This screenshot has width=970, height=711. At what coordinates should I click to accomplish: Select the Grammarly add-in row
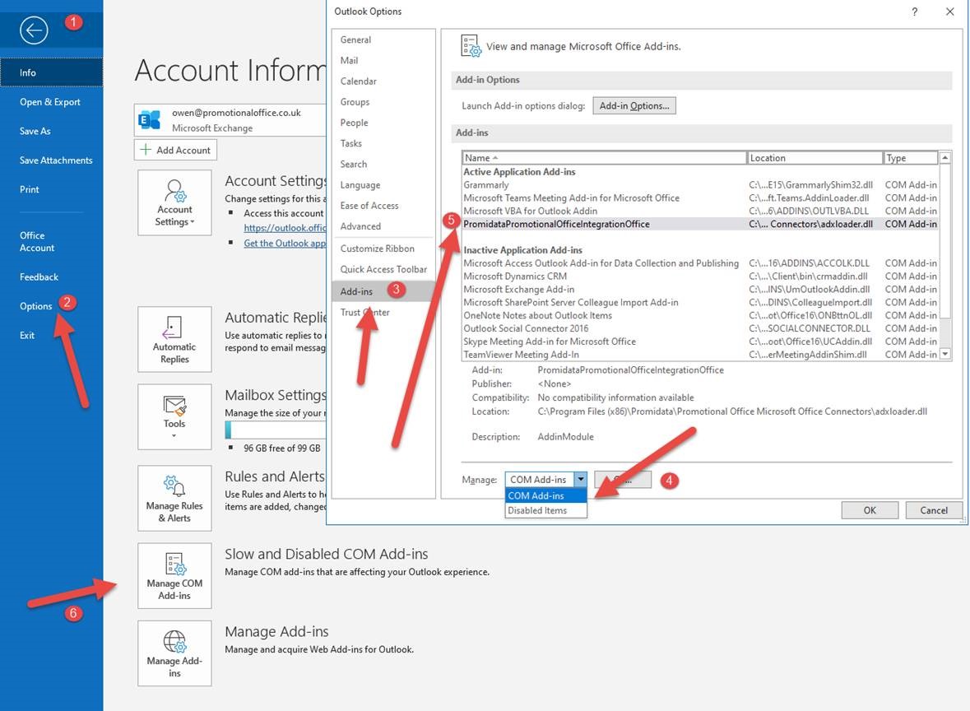pyautogui.click(x=700, y=185)
